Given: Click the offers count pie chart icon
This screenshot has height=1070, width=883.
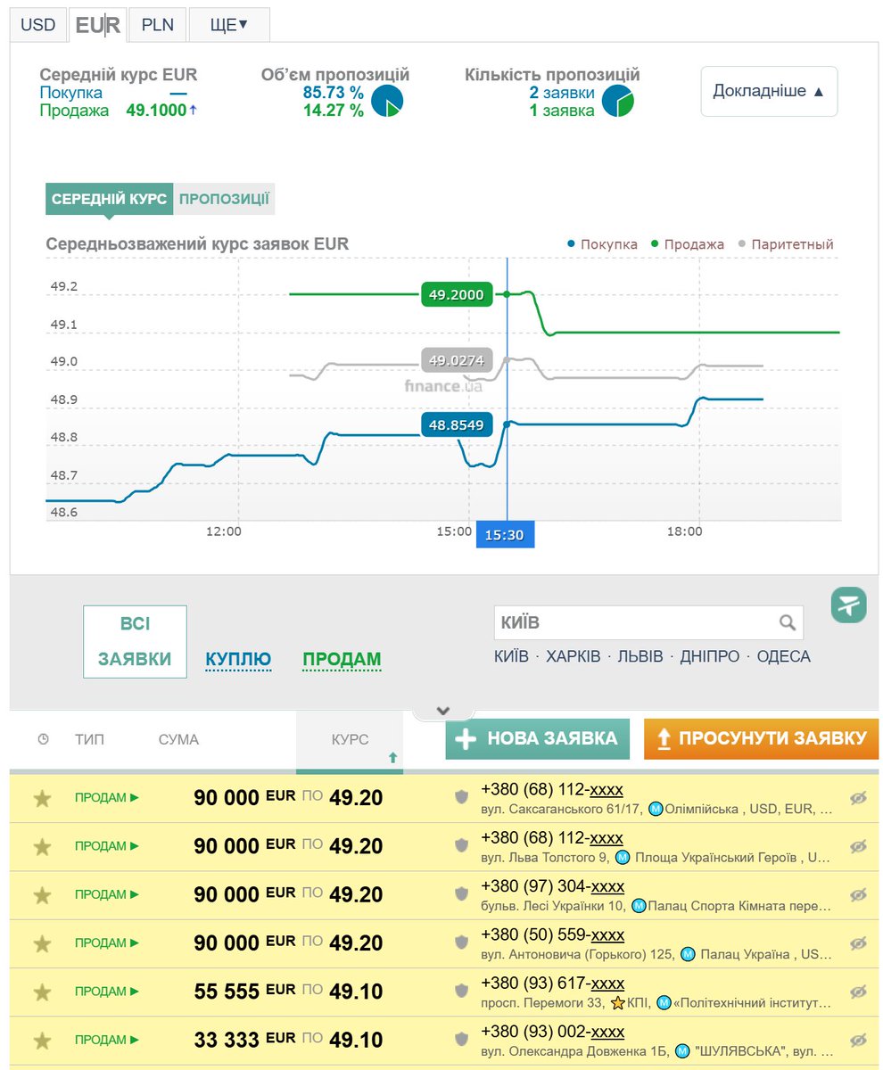Looking at the screenshot, I should [618, 102].
